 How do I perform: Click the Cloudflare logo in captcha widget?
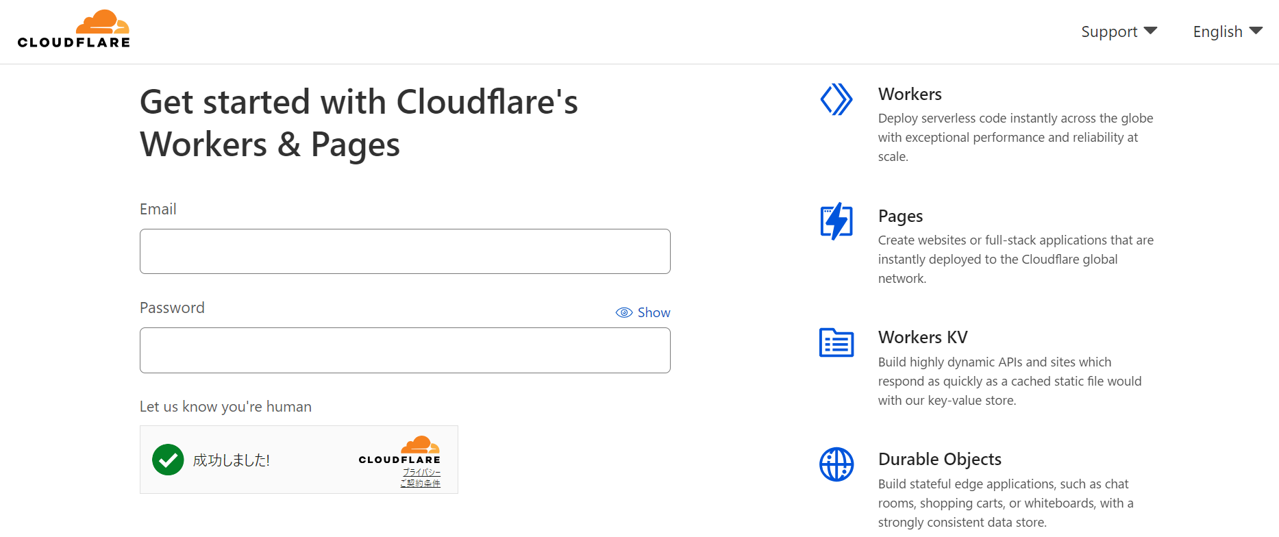400,450
